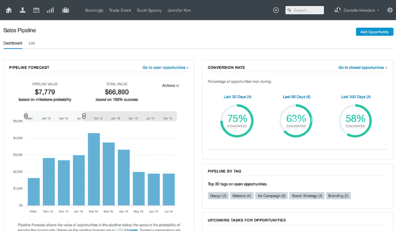Select the Social Strategy (4) tag

(307, 196)
